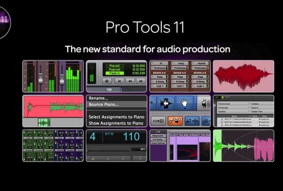The image size is (283, 191).
Task: Open the ProCompr insert under Ivory
Action: (180, 68)
